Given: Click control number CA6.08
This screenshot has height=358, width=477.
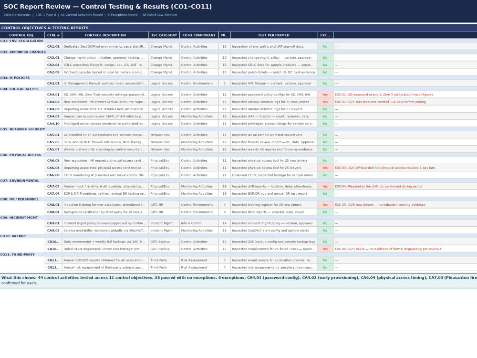Looking at the screenshot, I should (53, 175).
